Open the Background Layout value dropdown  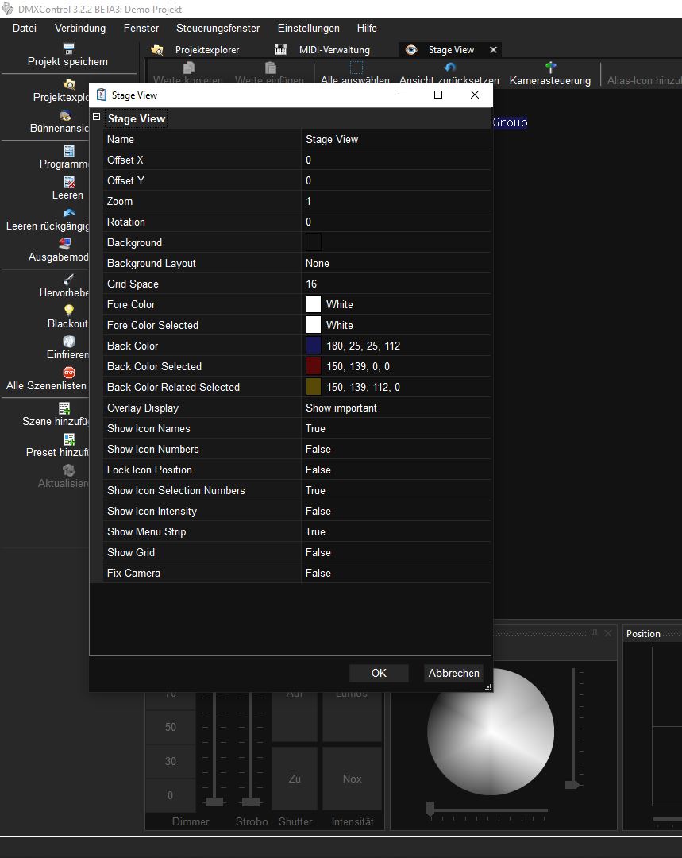[395, 263]
